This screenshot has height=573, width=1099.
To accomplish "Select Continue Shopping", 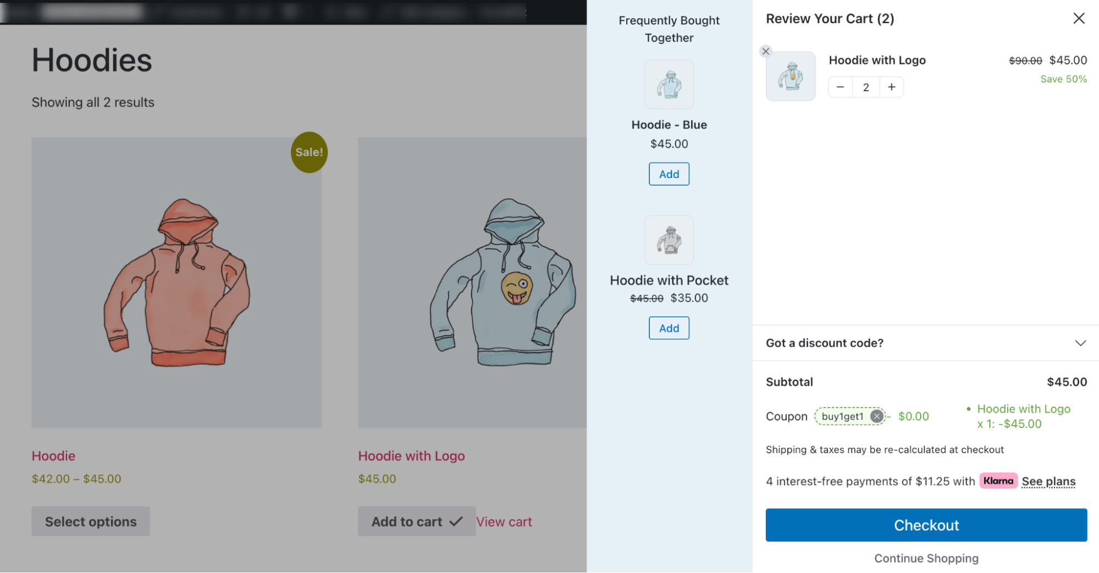I will [x=926, y=558].
